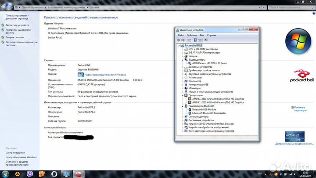Open Дополнительные сведения в сети link

pyautogui.click(x=294, y=144)
